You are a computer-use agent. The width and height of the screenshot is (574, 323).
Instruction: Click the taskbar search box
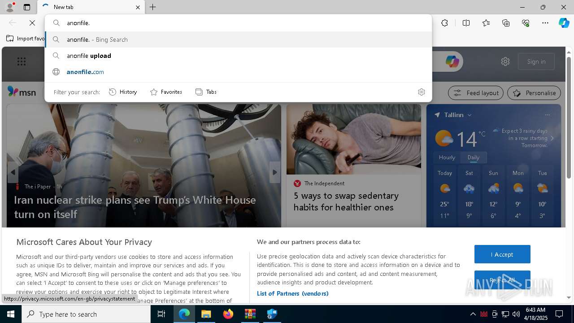pyautogui.click(x=86, y=314)
